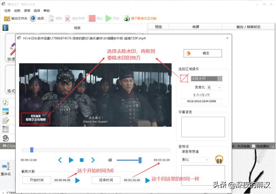276x194 pixels.
Task: Step forward with next-frame arrow
Action: coord(93,160)
